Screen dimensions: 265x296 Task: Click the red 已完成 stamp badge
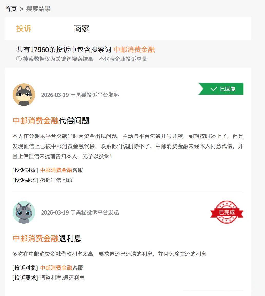click(x=227, y=212)
